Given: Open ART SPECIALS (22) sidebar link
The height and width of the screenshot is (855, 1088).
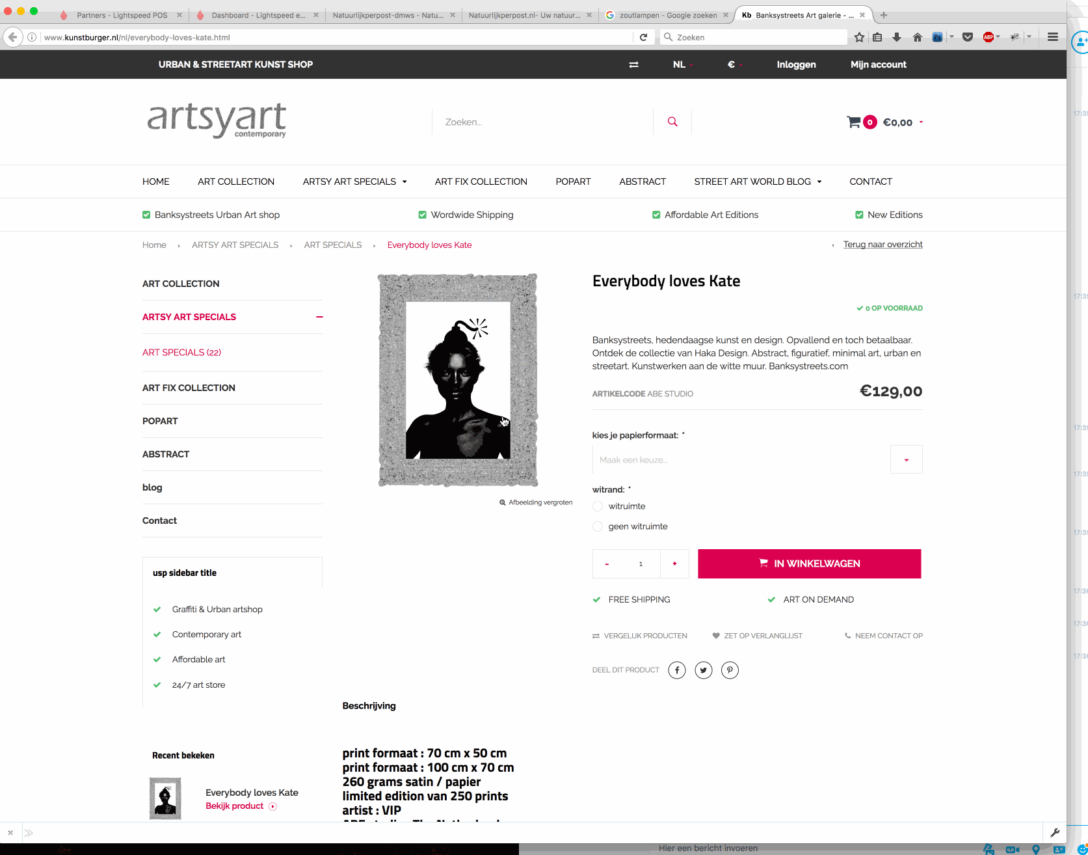Looking at the screenshot, I should [x=181, y=353].
